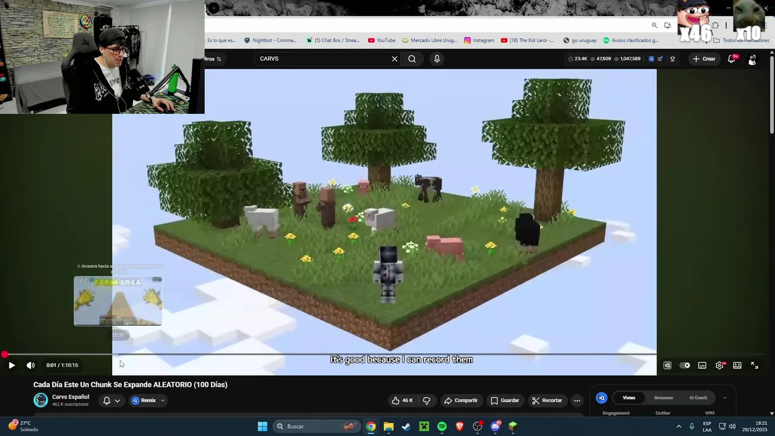The width and height of the screenshot is (775, 436).
Task: Click the taskbar Buscar search box
Action: (x=318, y=426)
